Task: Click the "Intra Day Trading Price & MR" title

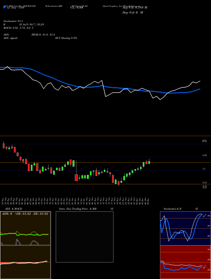Action: pyautogui.click(x=78, y=209)
